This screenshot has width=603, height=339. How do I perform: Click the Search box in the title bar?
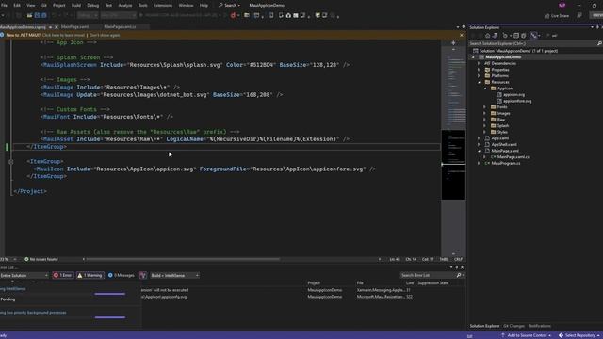coord(229,6)
